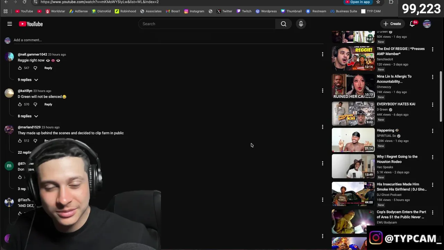444x250 pixels.
Task: Start voice search with microphone icon
Action: tap(301, 24)
